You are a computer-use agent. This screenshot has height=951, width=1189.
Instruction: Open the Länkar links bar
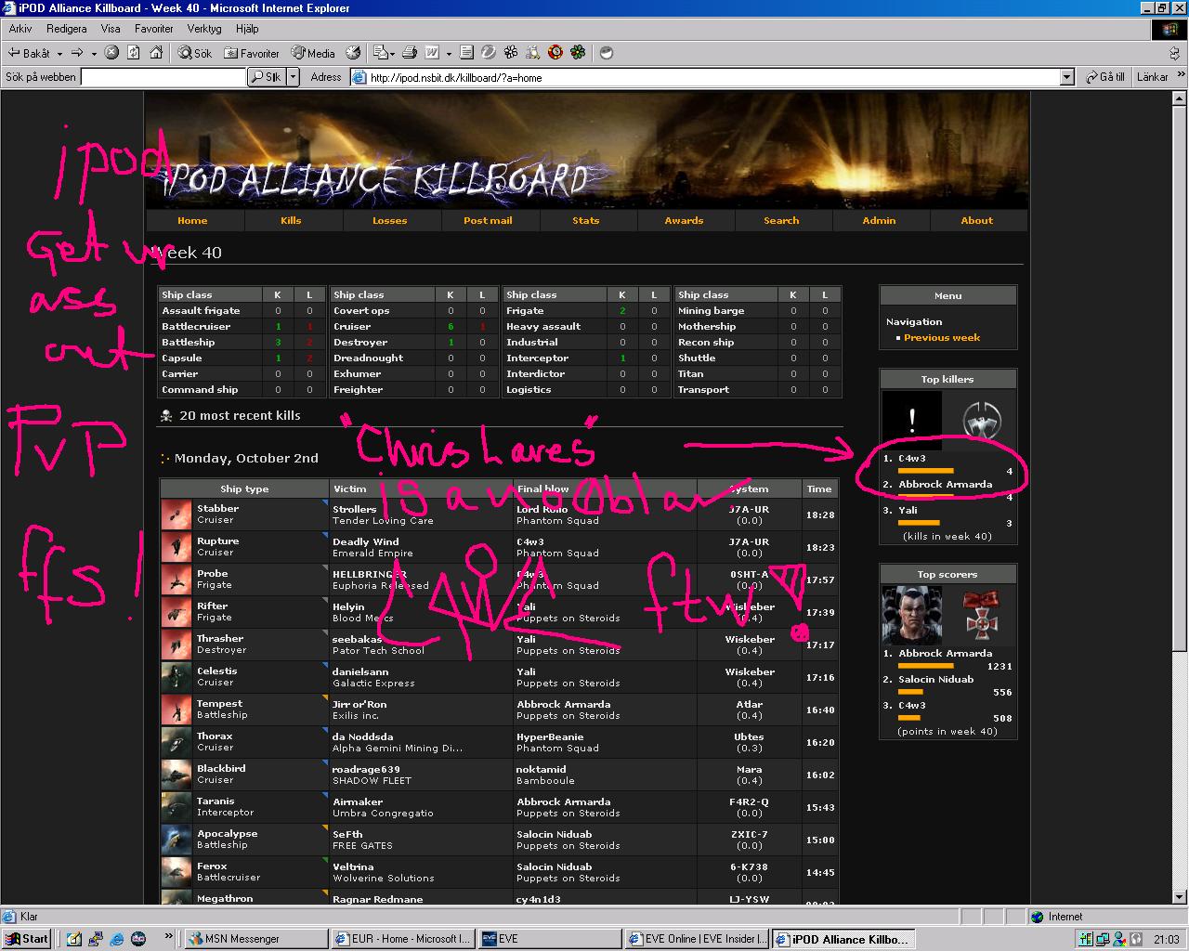click(1152, 77)
